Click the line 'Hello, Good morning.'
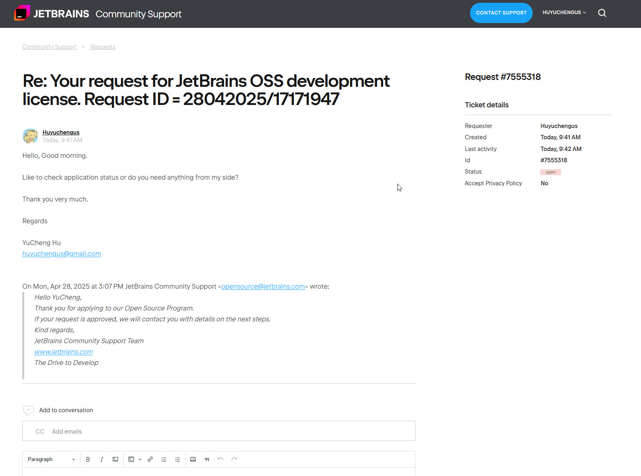This screenshot has width=641, height=476. point(55,155)
